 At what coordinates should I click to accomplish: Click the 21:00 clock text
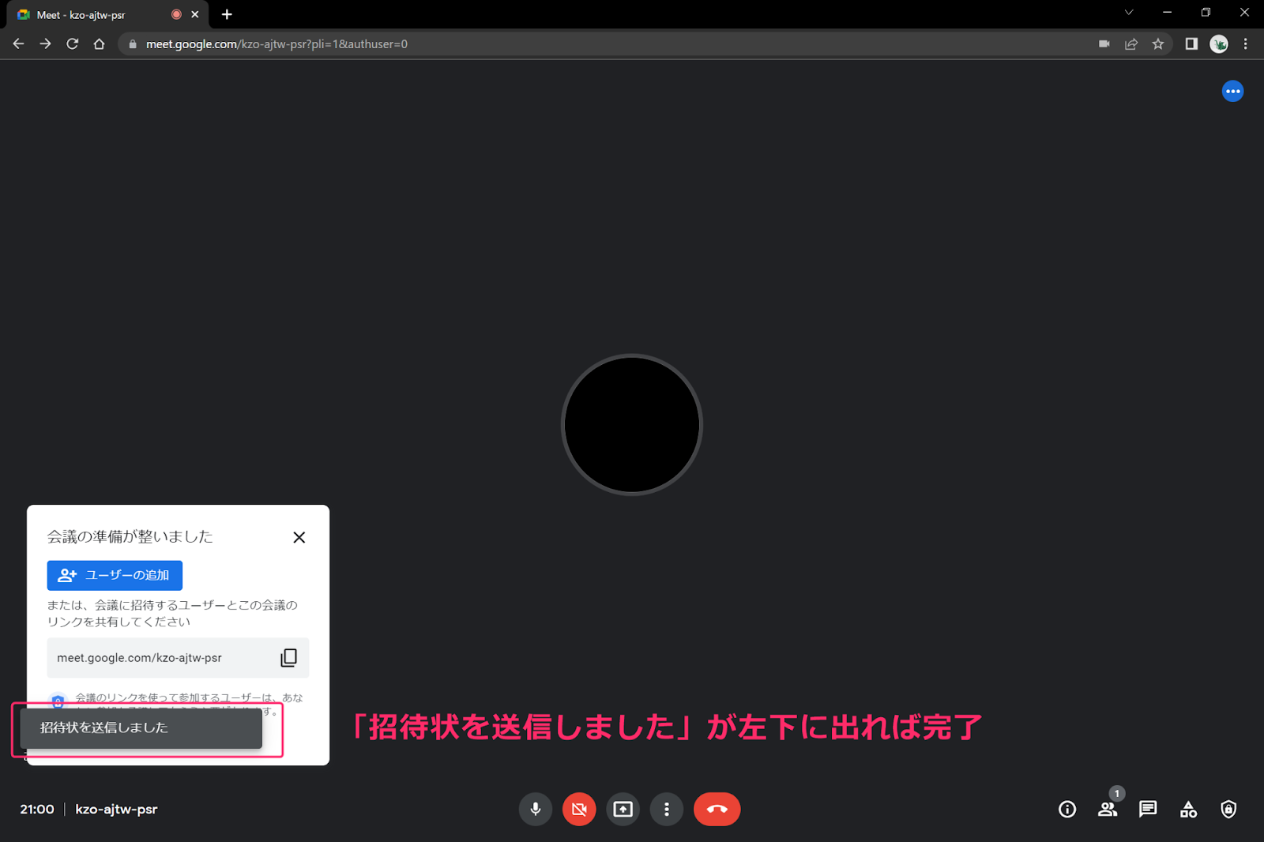click(37, 809)
